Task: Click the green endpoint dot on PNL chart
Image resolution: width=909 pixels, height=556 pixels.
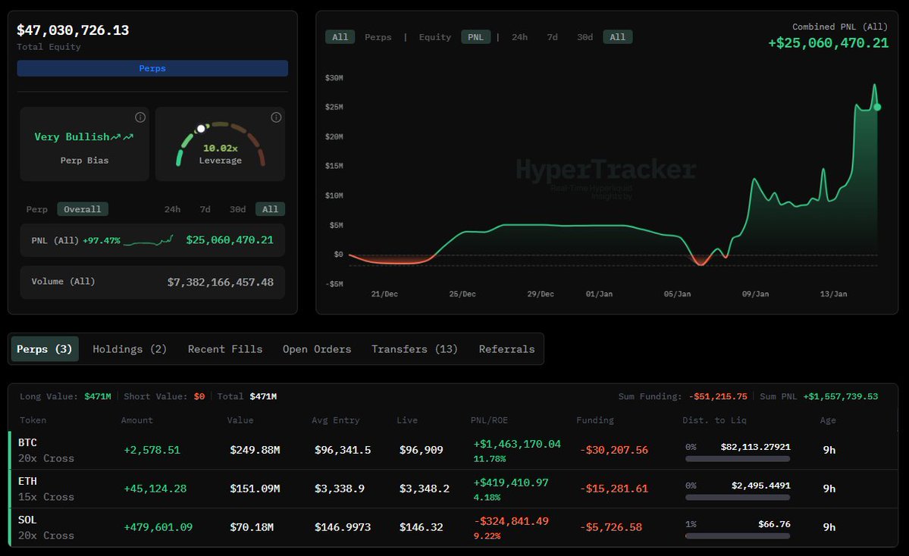Action: 877,107
